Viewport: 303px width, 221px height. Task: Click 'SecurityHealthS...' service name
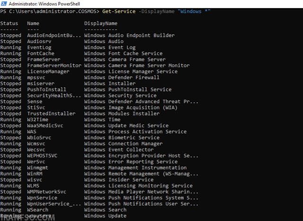click(54, 96)
